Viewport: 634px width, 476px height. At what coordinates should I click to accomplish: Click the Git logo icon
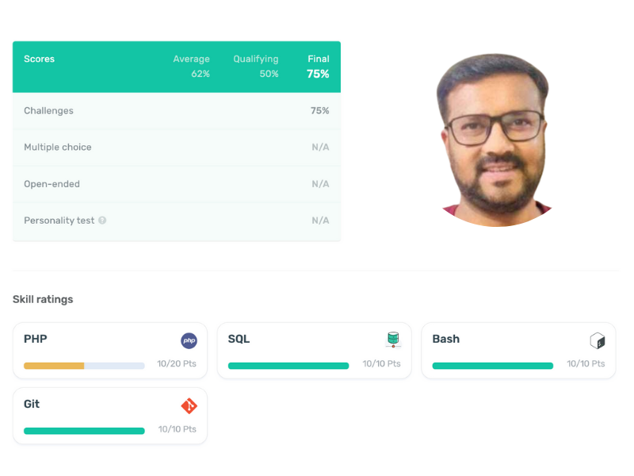pyautogui.click(x=189, y=405)
